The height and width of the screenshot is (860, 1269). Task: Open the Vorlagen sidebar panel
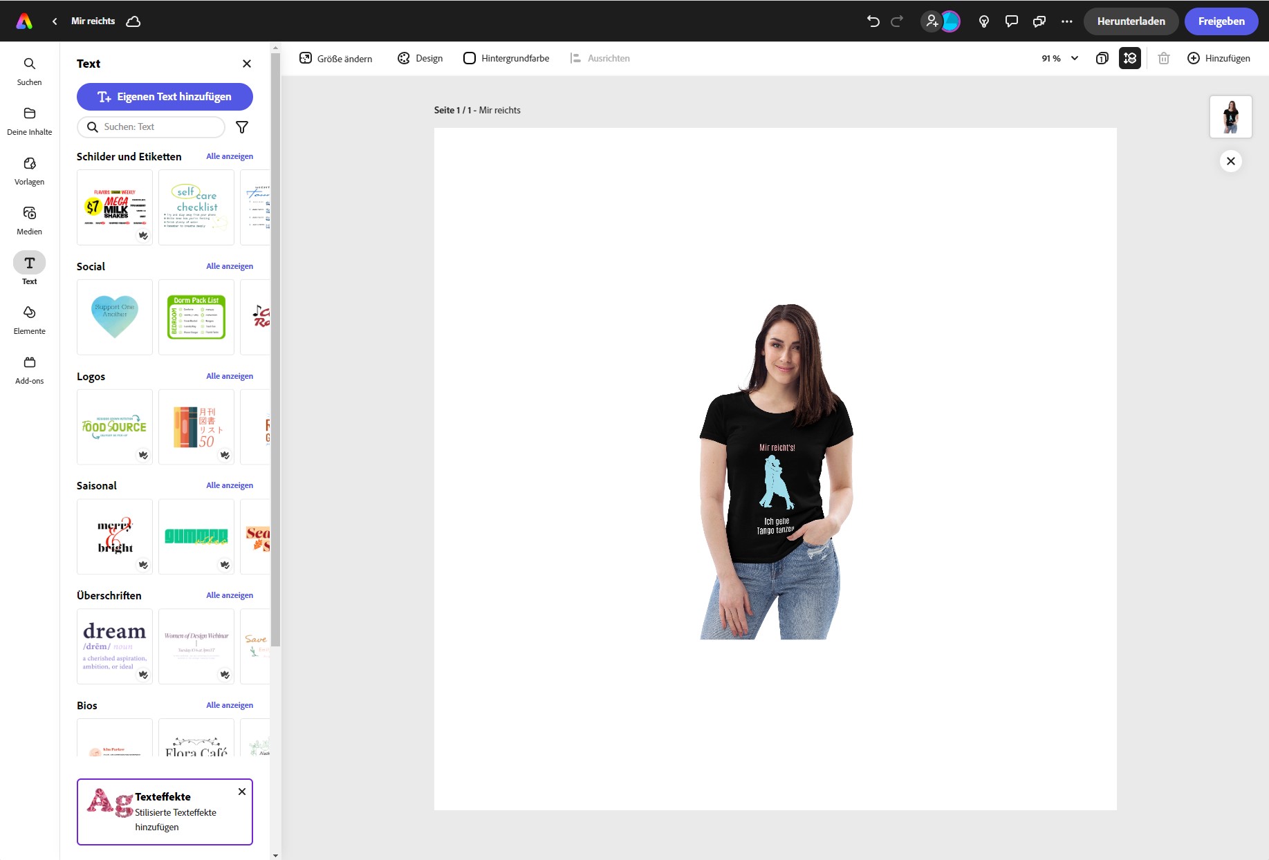click(30, 171)
